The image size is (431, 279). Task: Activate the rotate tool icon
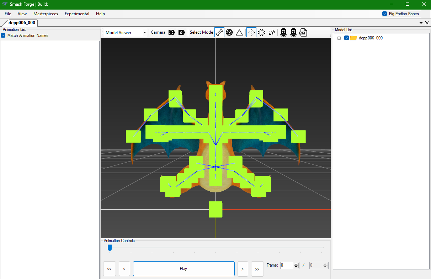(262, 32)
